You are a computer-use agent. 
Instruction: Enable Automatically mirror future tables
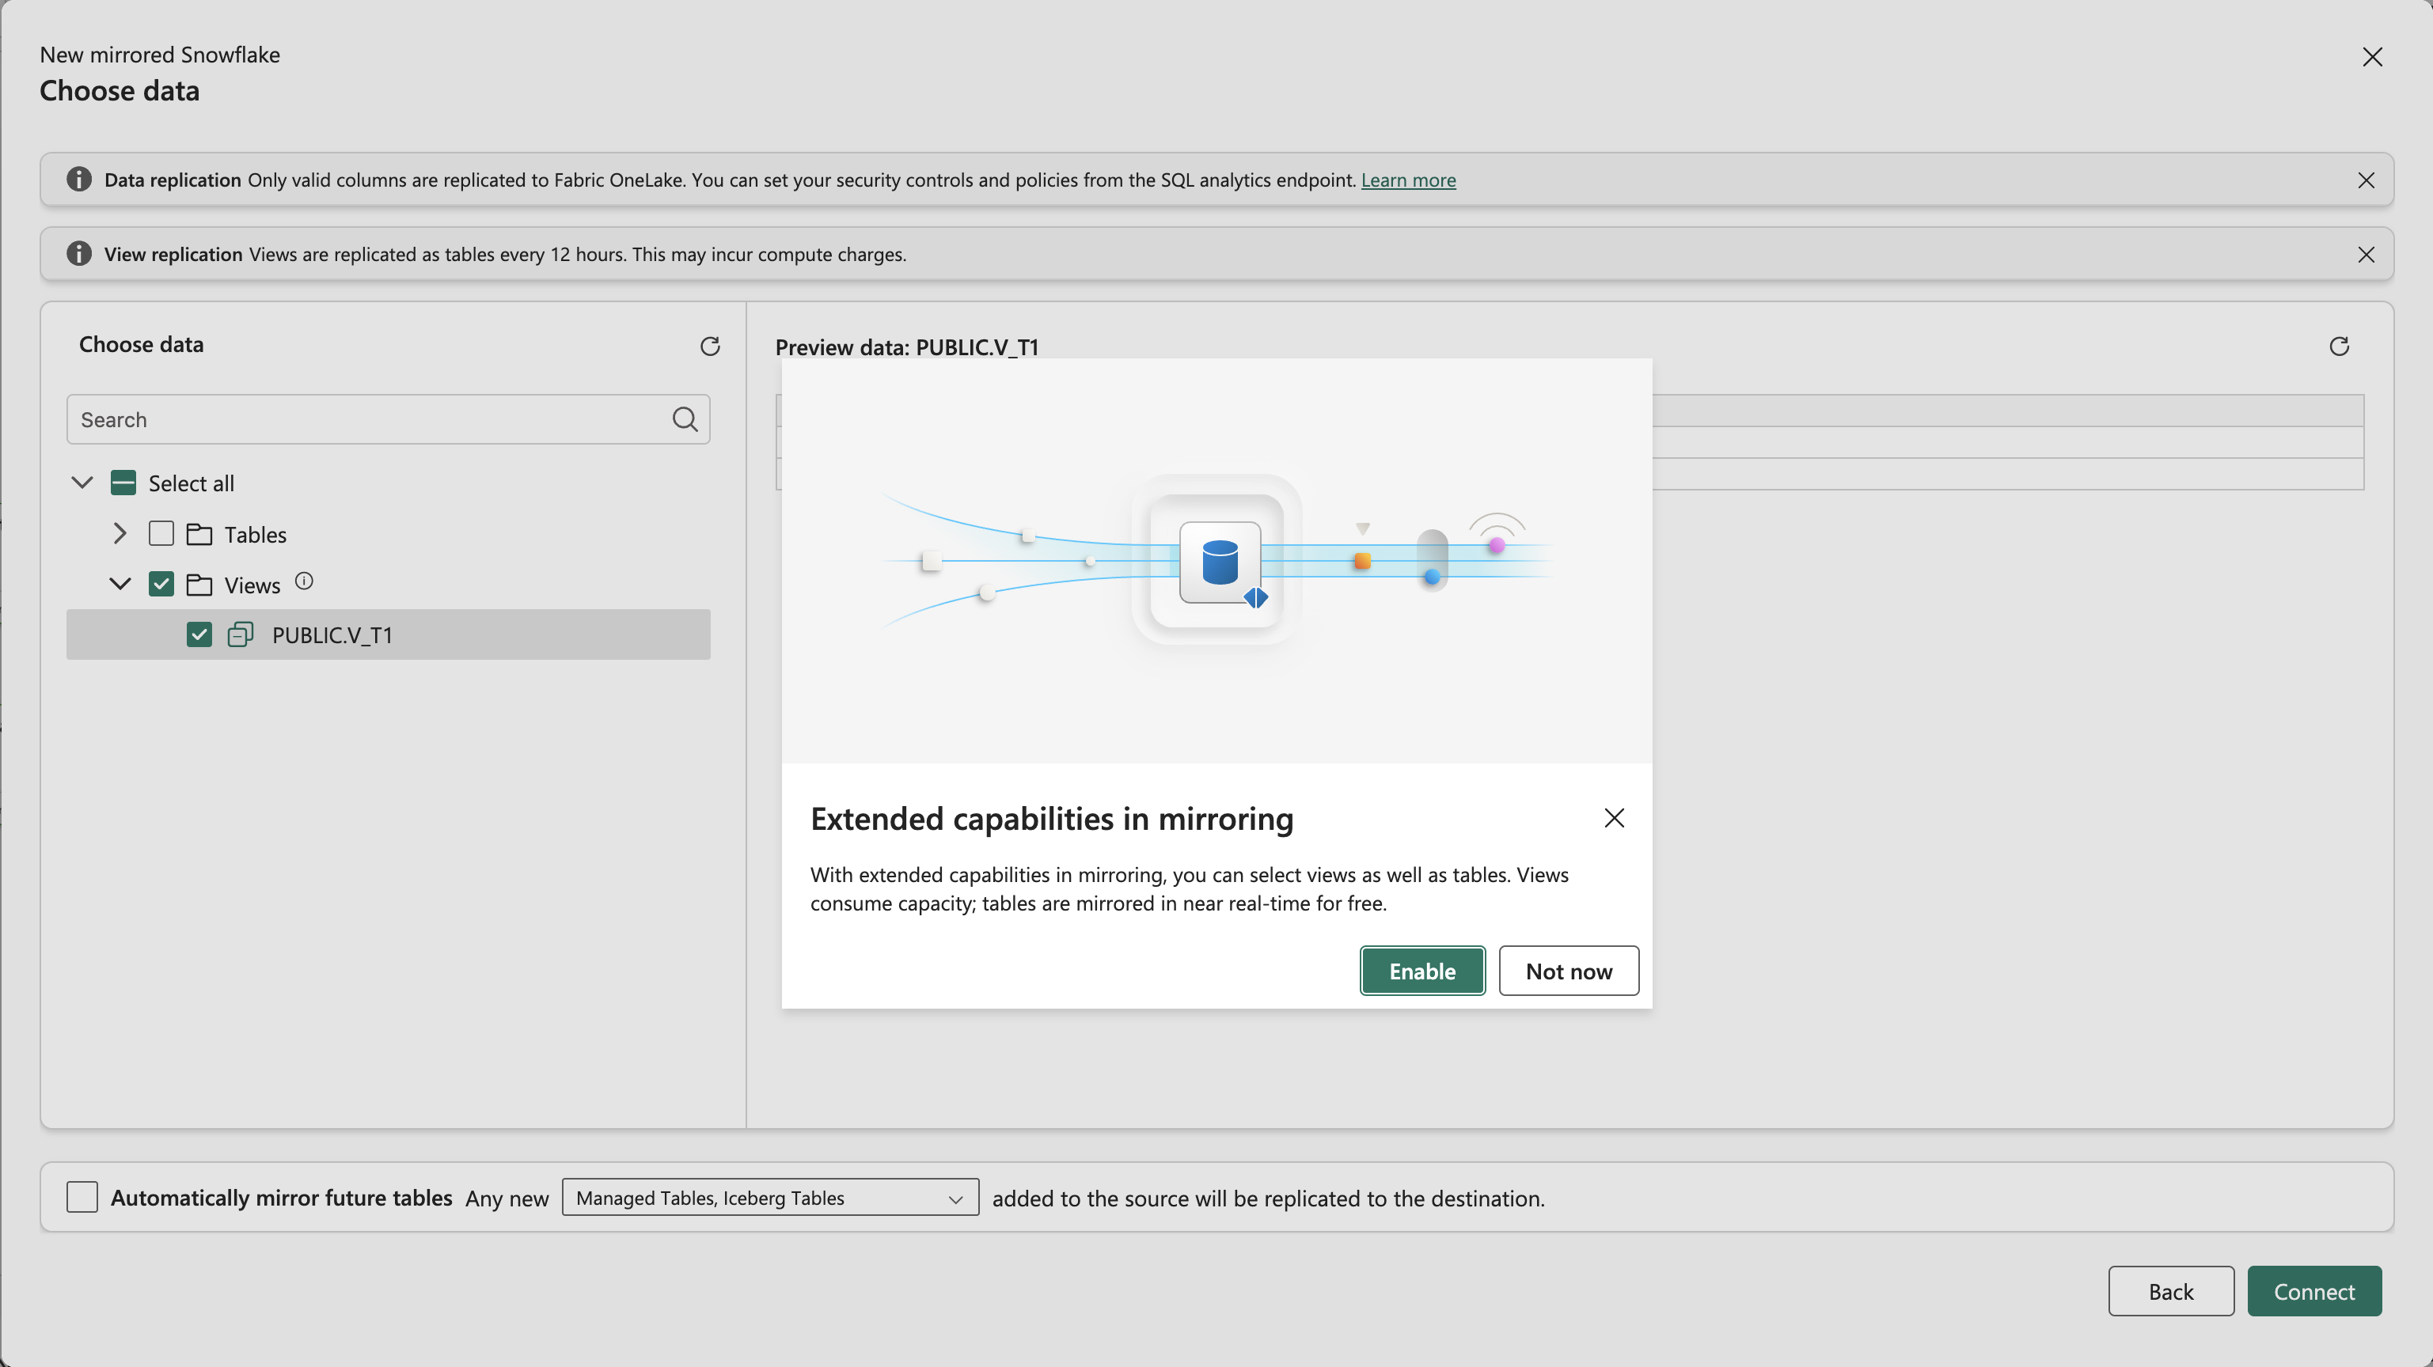tap(82, 1197)
